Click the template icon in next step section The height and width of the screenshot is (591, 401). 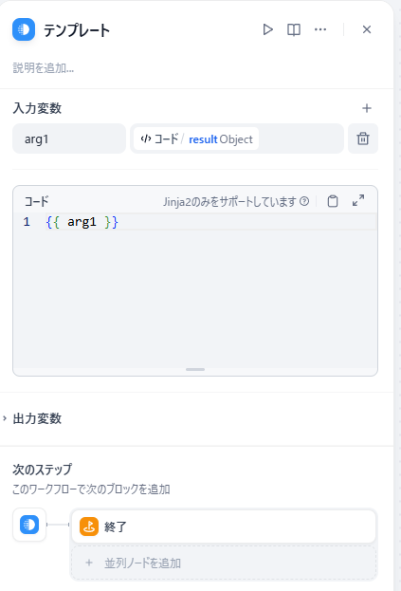coord(29,525)
